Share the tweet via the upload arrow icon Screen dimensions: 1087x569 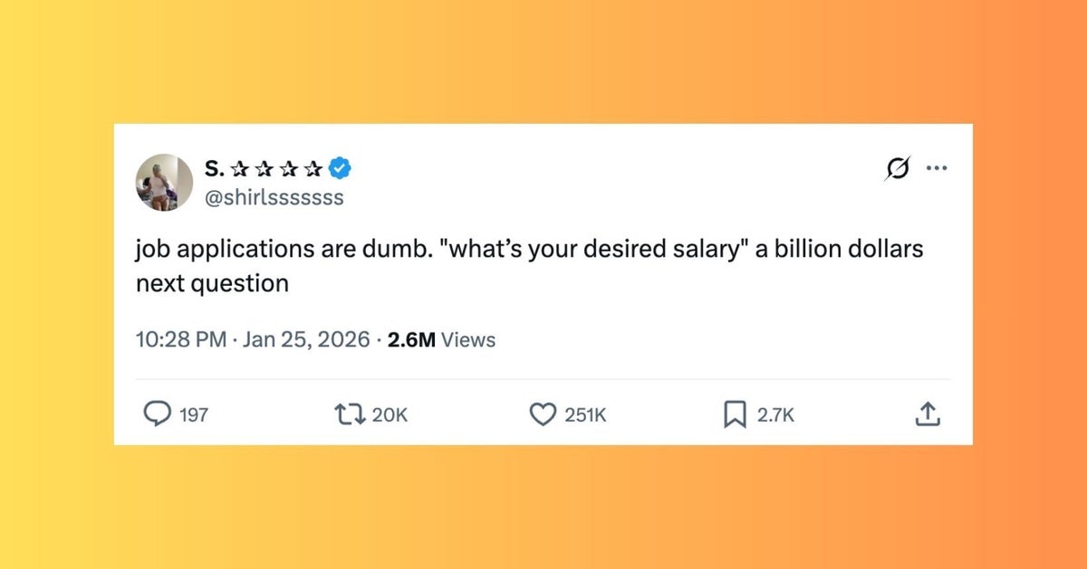[928, 414]
